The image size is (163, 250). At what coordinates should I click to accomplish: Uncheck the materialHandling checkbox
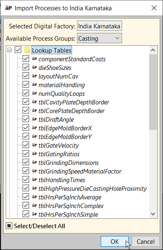pyautogui.click(x=26, y=85)
